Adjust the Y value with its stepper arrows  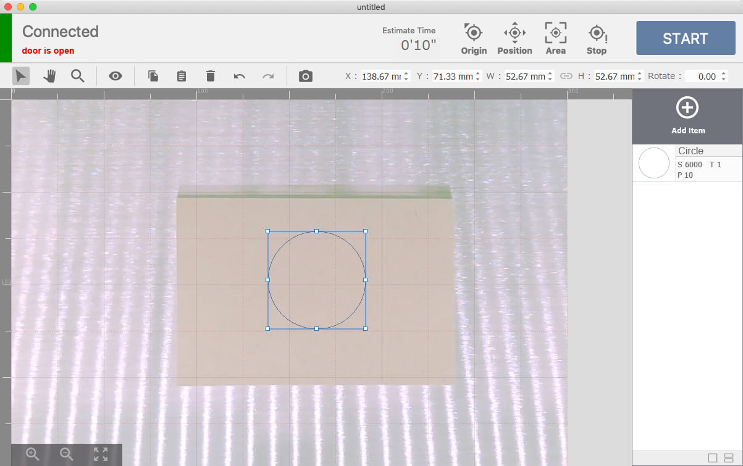point(478,77)
